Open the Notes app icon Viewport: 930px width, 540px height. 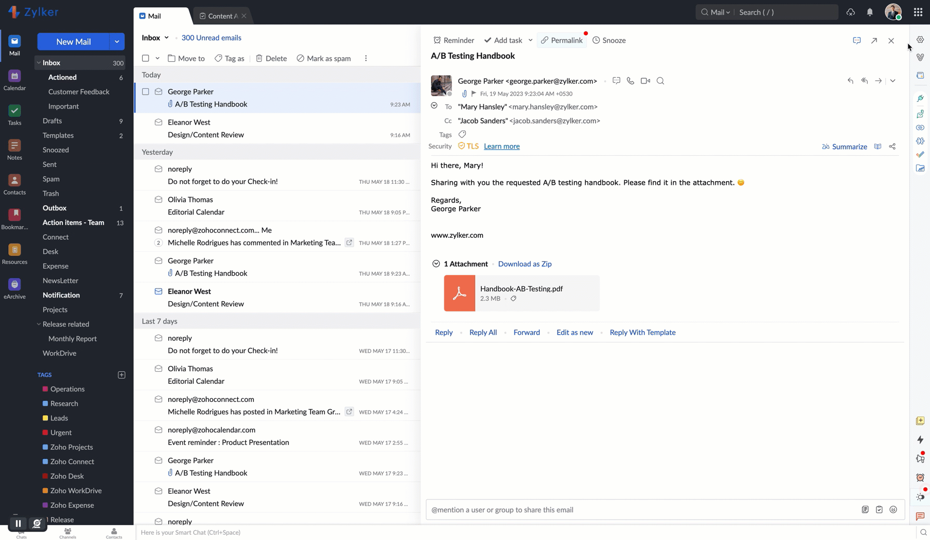15,150
